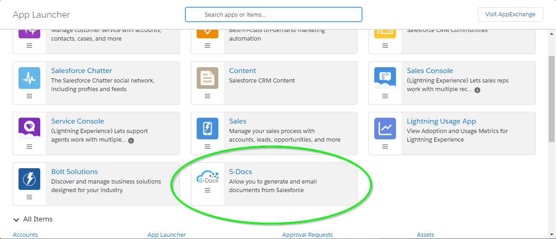Click the drag handle under Salesforce Chatter icon
Image resolution: width=556 pixels, height=239 pixels.
tap(29, 96)
